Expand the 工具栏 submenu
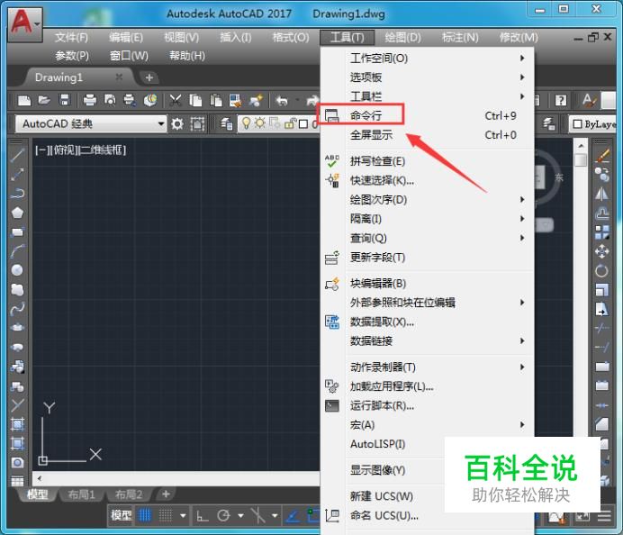 [428, 96]
